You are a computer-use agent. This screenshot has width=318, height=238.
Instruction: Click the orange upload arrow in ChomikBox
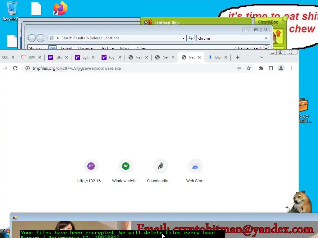coord(278,33)
